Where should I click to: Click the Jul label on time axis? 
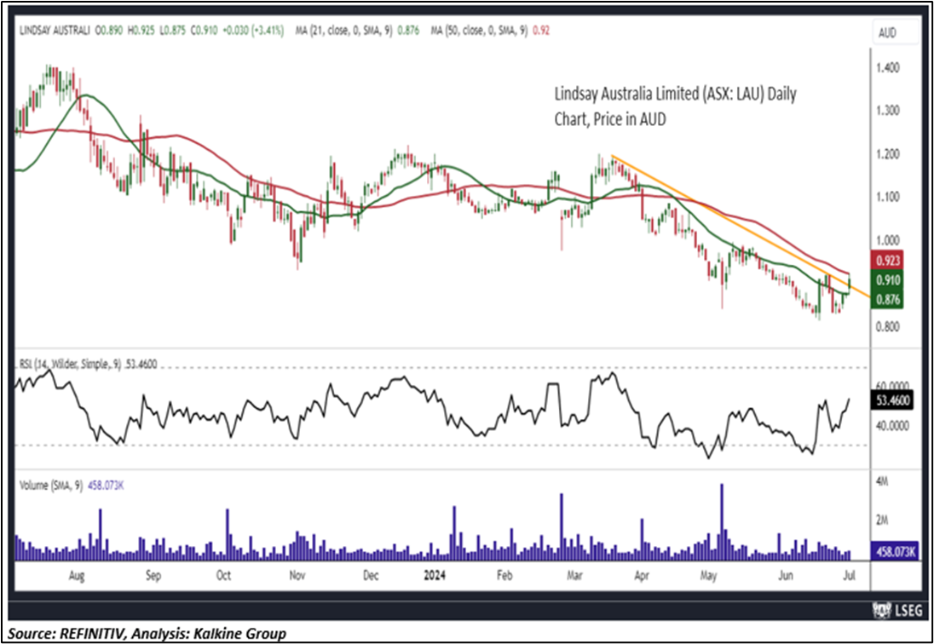click(x=850, y=576)
